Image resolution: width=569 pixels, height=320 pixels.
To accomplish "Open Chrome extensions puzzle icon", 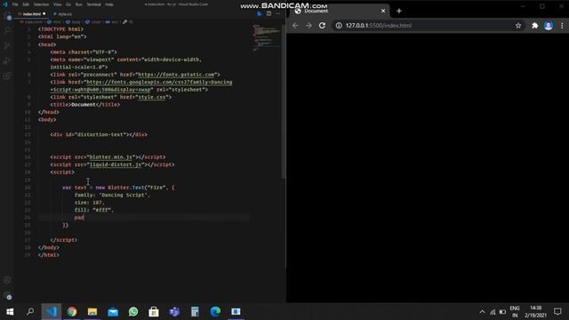I will pyautogui.click(x=535, y=26).
